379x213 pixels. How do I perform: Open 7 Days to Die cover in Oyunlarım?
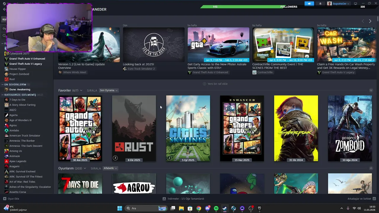(80, 184)
